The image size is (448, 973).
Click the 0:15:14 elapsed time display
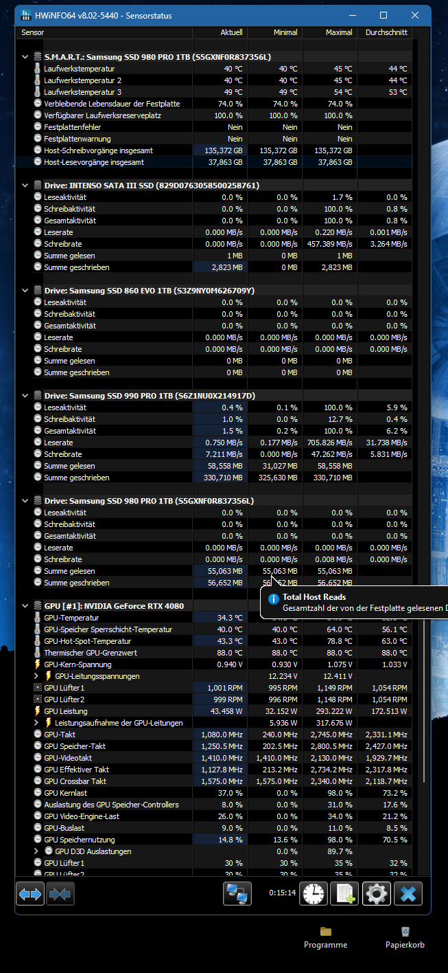tap(283, 893)
